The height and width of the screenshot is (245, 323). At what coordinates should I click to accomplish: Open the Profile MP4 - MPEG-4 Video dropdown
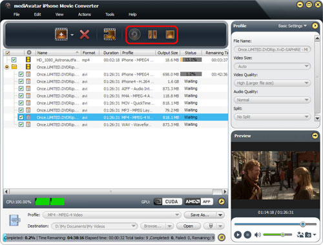pyautogui.click(x=112, y=215)
